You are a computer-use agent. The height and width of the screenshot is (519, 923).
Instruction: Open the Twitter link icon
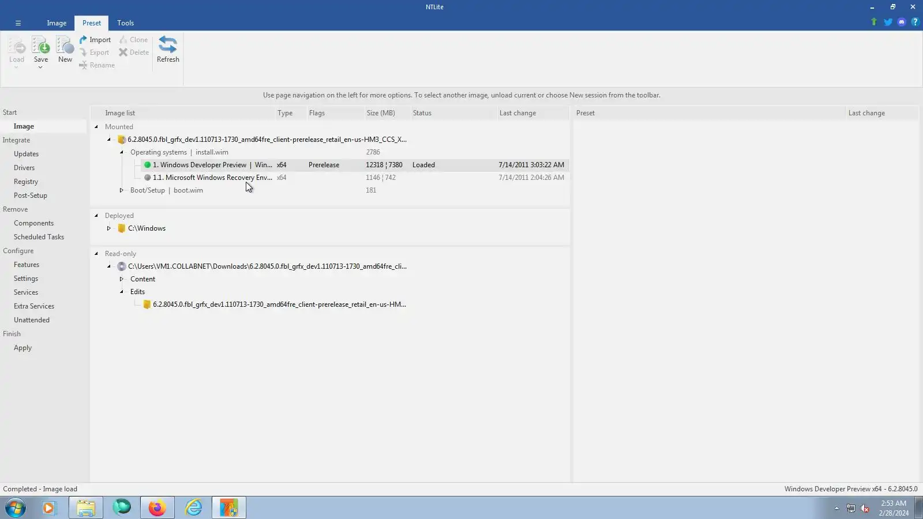point(888,22)
